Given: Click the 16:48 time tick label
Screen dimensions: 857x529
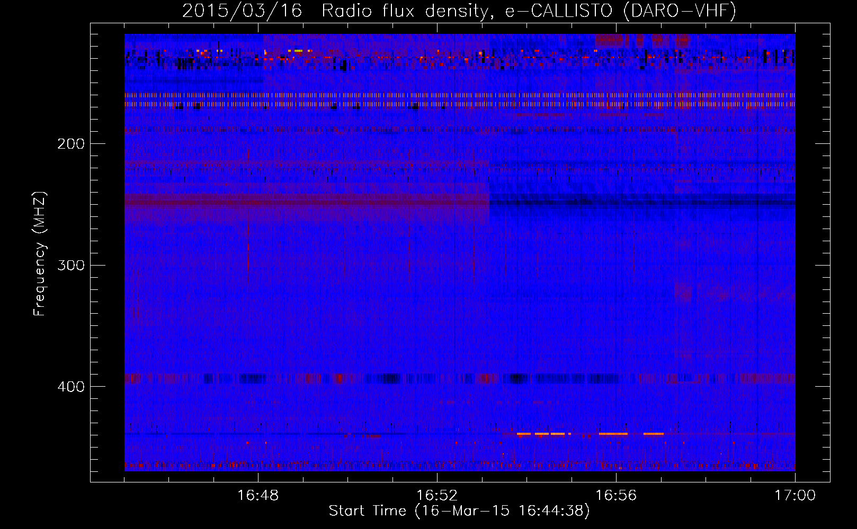Looking at the screenshot, I should (x=258, y=496).
